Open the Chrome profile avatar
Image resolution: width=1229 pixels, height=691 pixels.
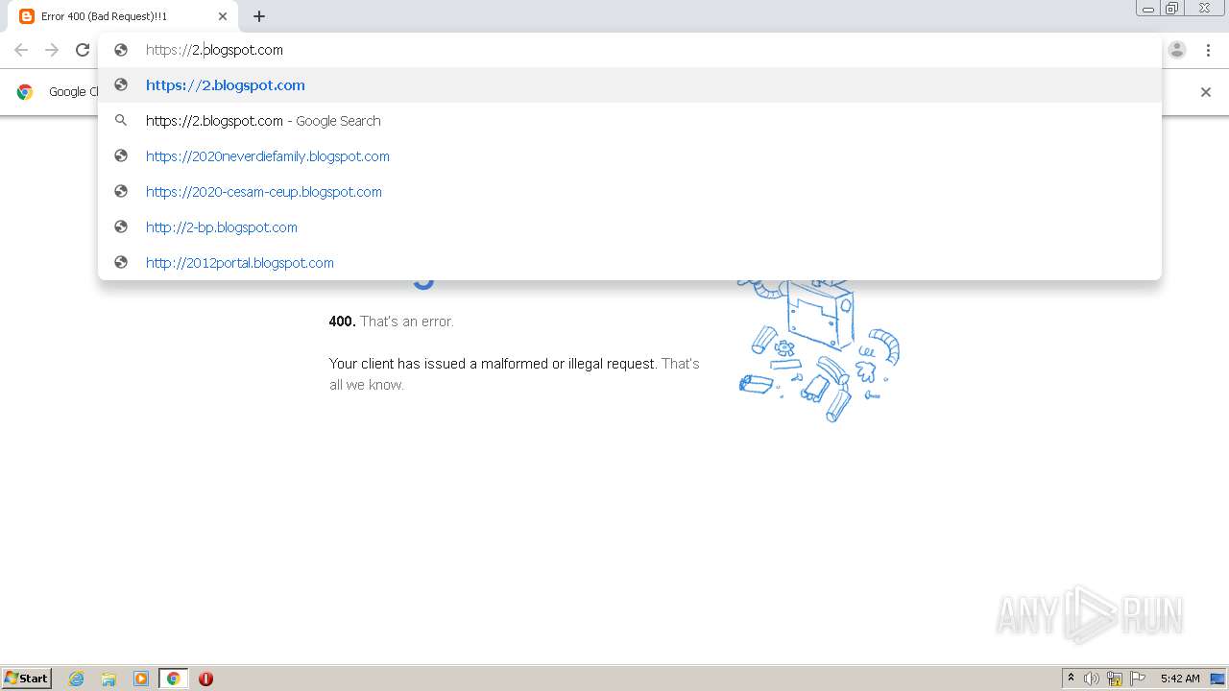tap(1177, 50)
